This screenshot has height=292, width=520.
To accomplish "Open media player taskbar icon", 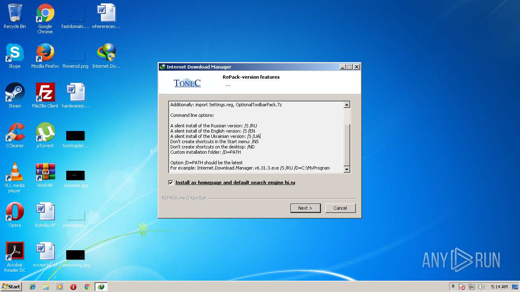I will [x=60, y=287].
